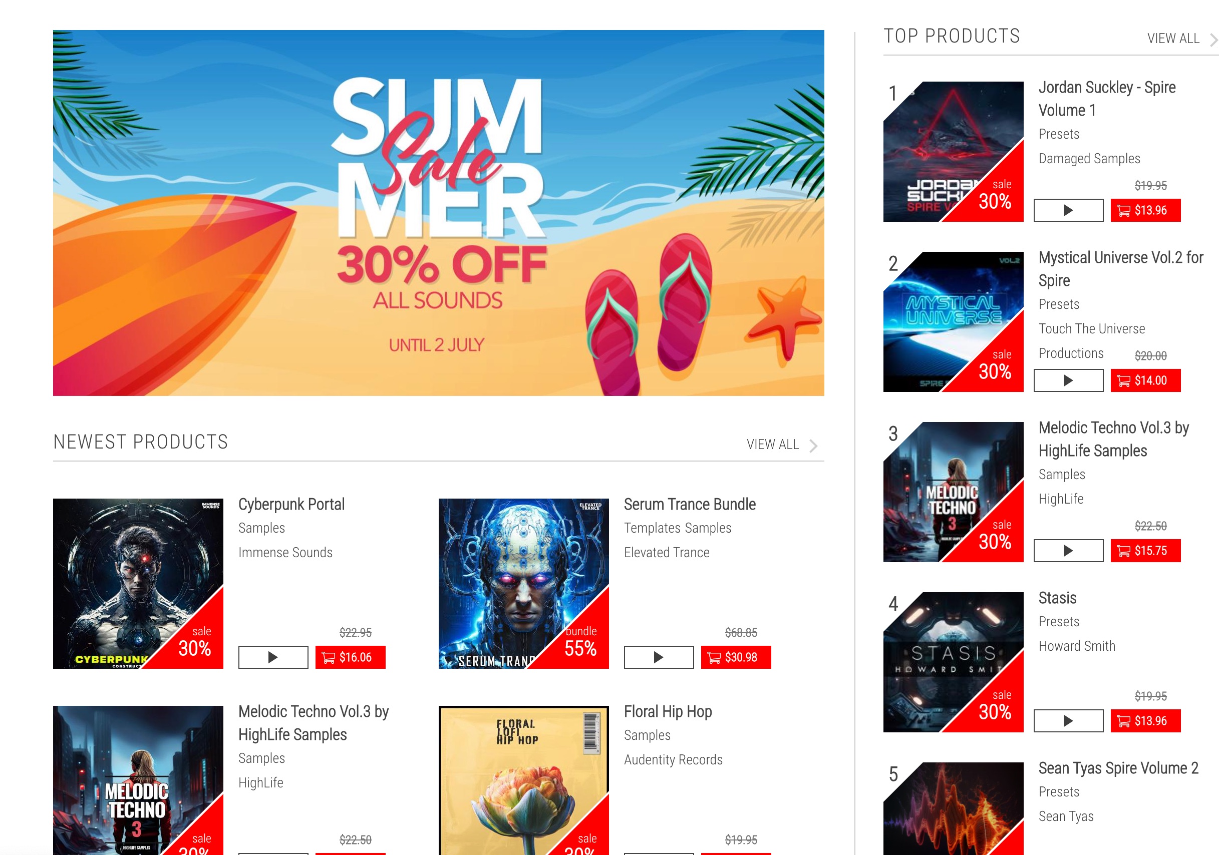Play preview of Mystical Universe Vol.2
The height and width of the screenshot is (855, 1219).
click(x=1068, y=380)
